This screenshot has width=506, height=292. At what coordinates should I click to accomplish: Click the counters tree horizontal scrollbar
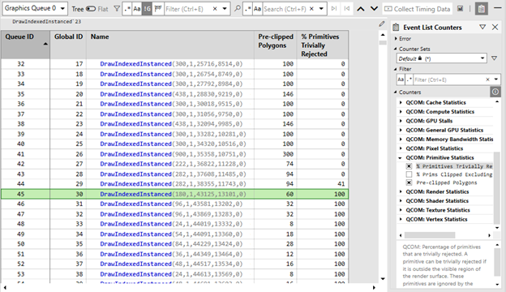pos(430,235)
